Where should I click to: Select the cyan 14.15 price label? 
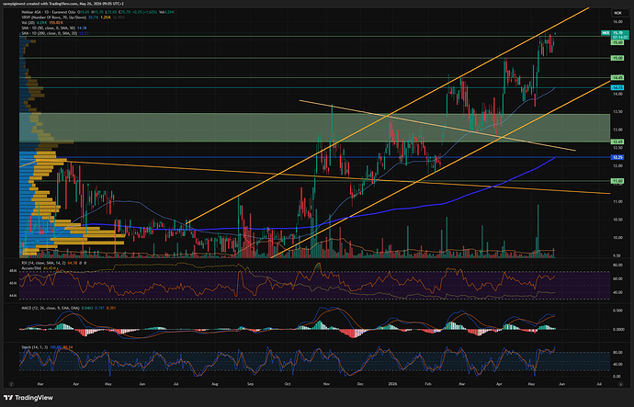617,87
